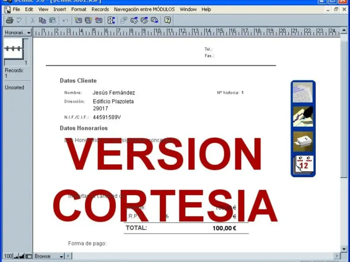
Task: Restore the inner document window
Action: (336, 9)
